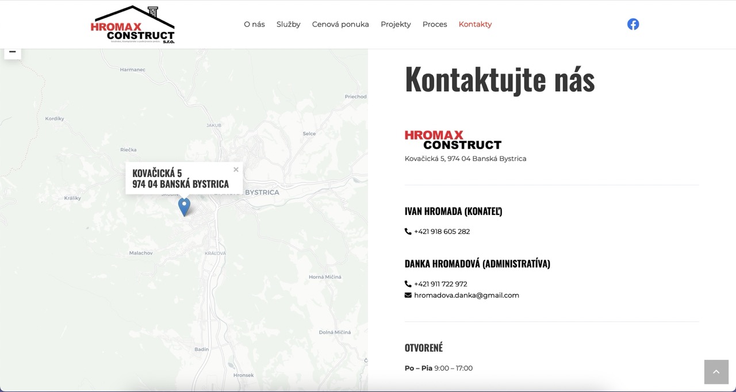Click the Banská Bystrica label on map

pos(262,193)
